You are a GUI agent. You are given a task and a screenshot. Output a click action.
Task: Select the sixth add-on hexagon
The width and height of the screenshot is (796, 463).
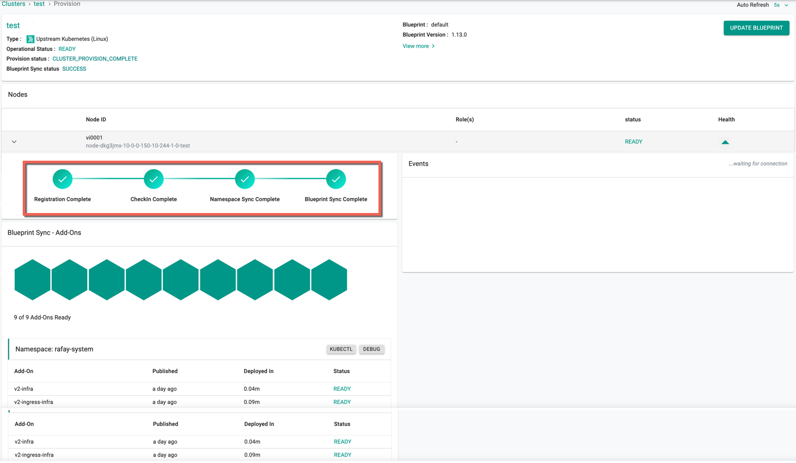pos(218,280)
